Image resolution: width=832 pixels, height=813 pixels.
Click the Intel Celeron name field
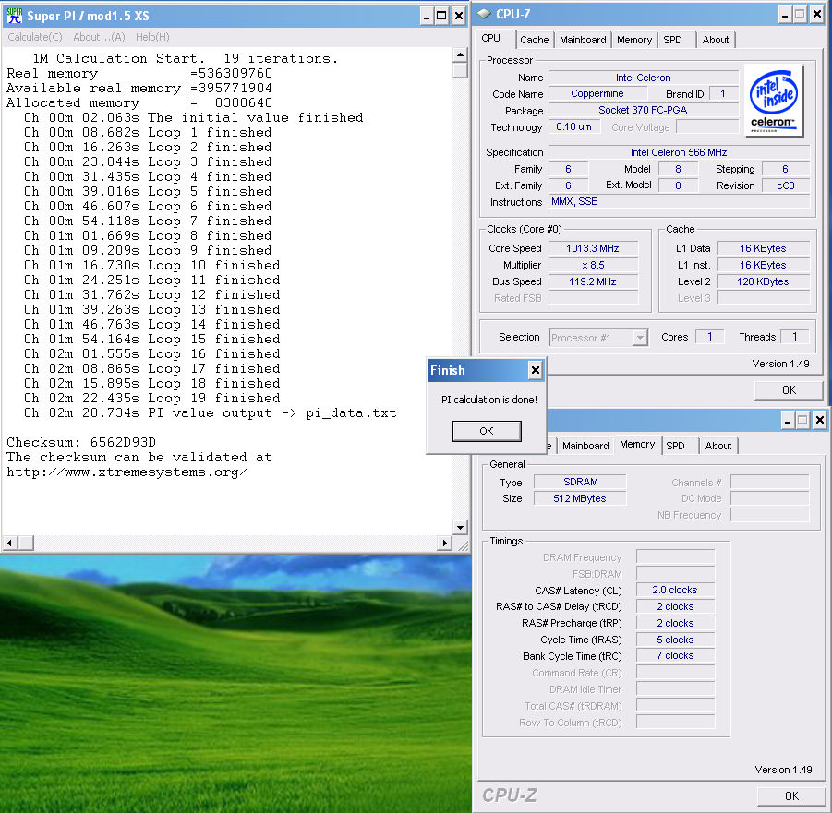(x=643, y=78)
